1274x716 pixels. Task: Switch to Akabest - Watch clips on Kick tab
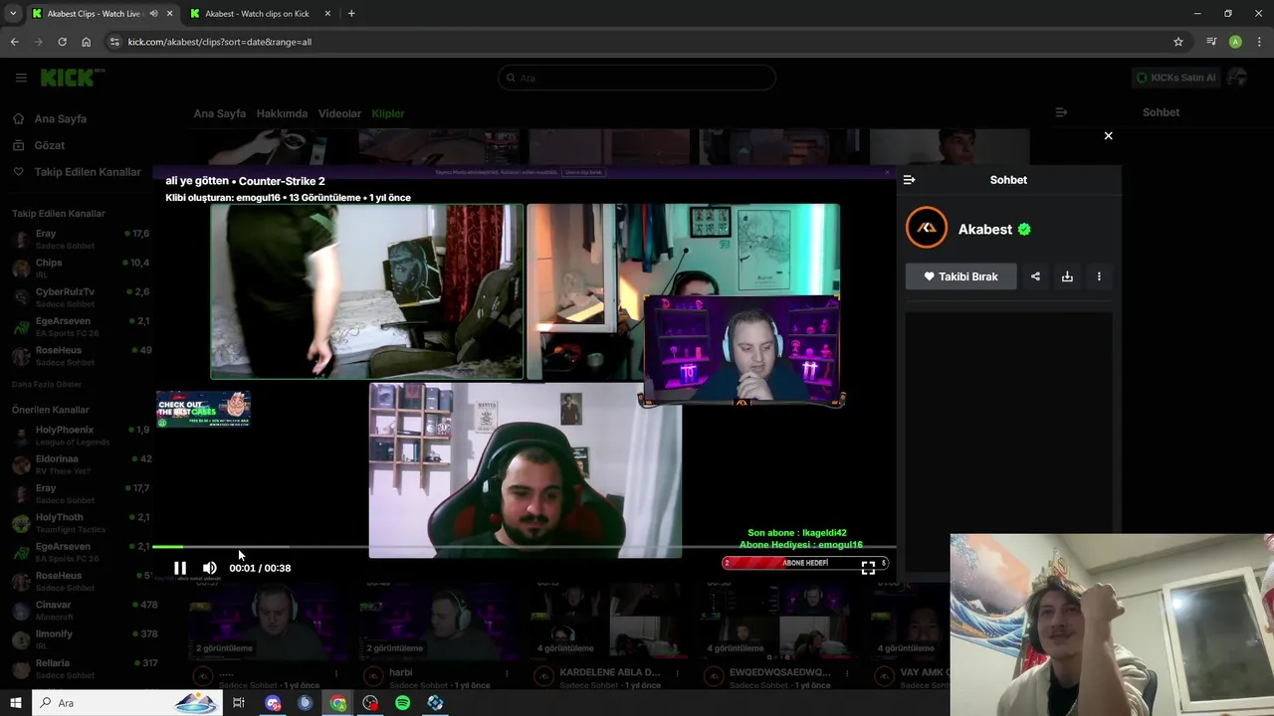257,14
